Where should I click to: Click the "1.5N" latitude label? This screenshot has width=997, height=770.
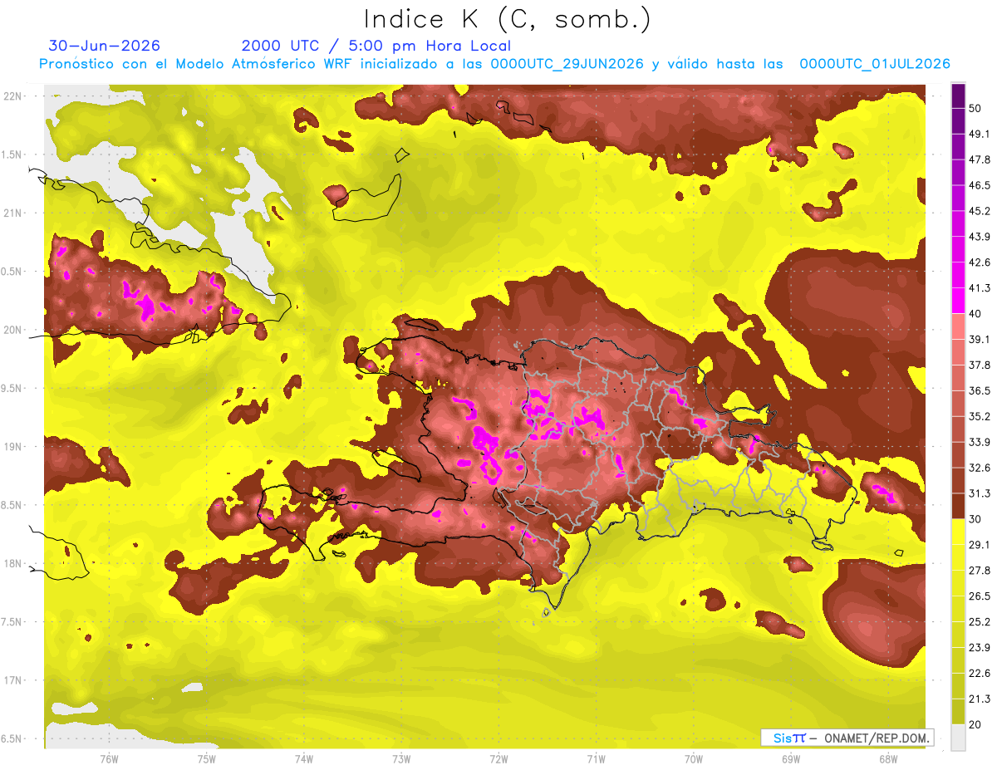(13, 154)
